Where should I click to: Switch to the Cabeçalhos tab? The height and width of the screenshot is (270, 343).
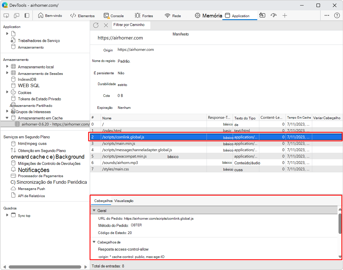tap(103, 201)
